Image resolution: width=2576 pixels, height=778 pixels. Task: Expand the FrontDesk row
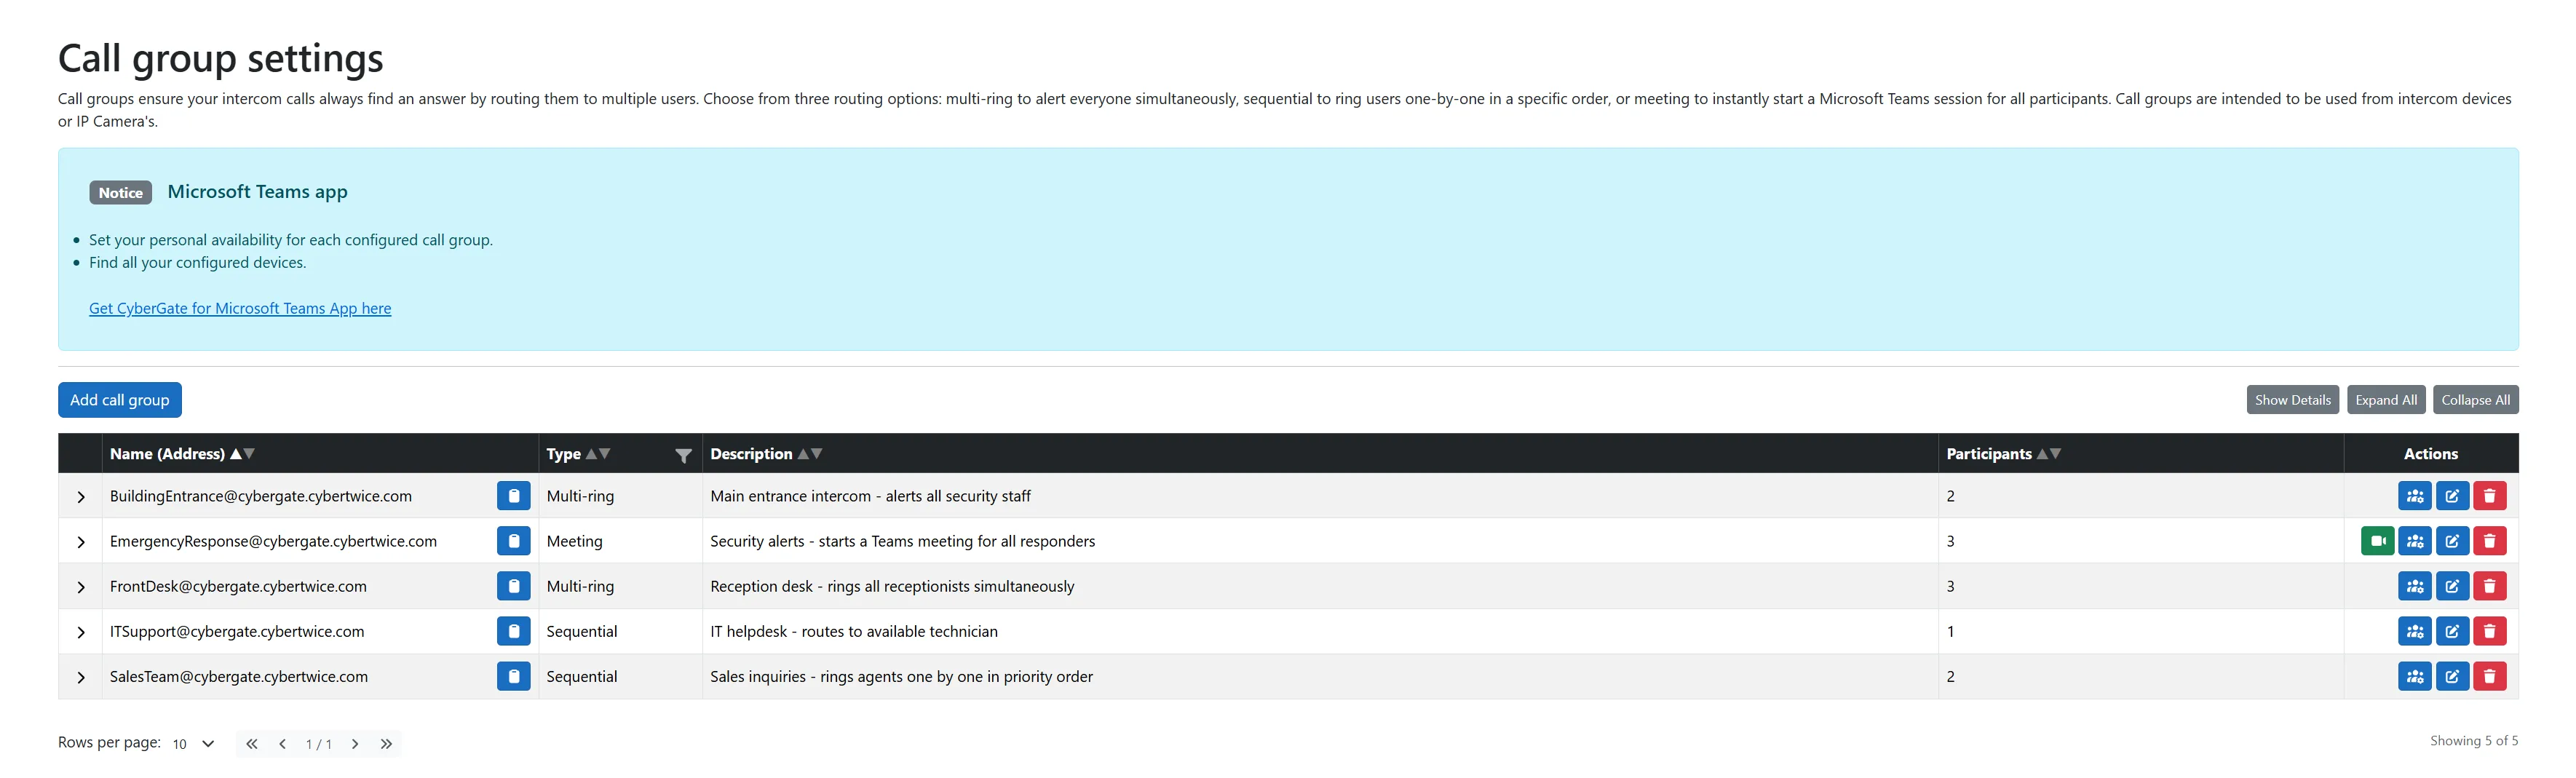pos(81,587)
